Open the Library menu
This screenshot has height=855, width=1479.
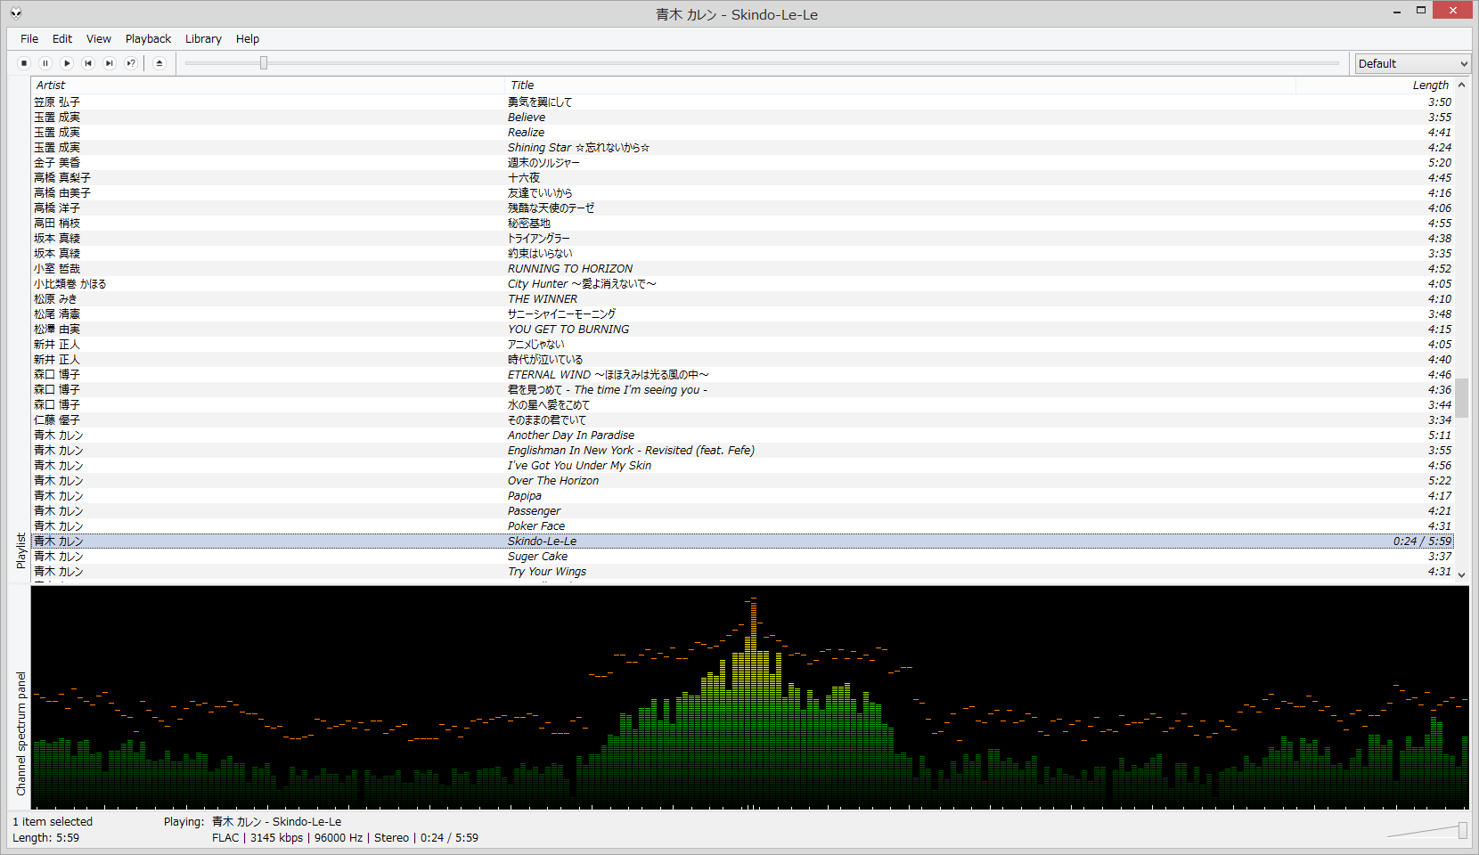point(203,39)
